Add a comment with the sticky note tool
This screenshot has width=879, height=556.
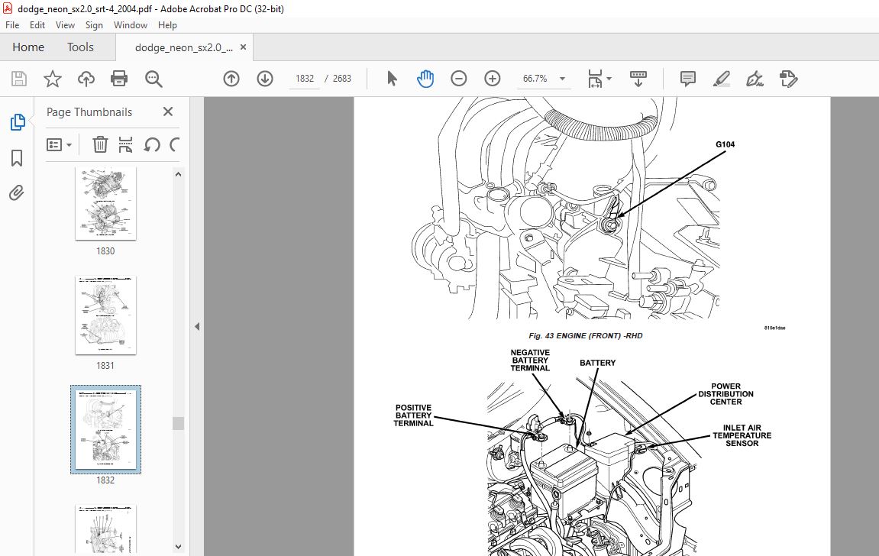pos(688,79)
